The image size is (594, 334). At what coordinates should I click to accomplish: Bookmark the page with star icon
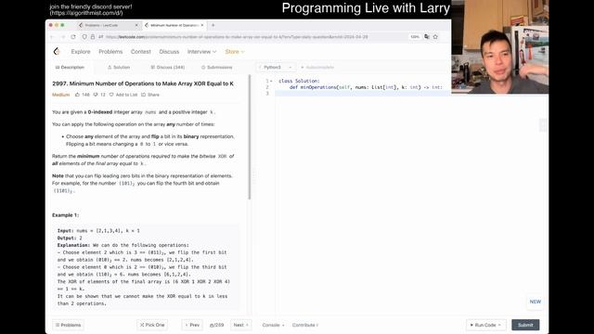pos(435,37)
